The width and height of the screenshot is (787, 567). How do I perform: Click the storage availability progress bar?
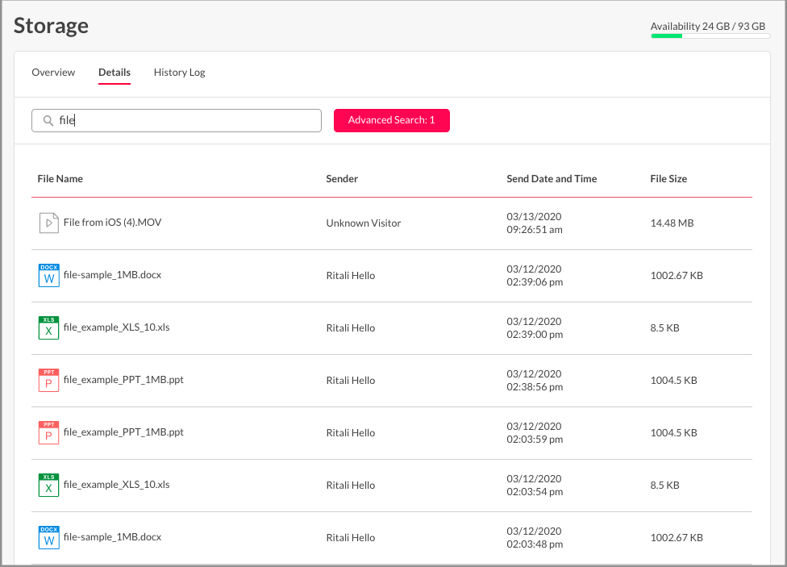(x=710, y=36)
